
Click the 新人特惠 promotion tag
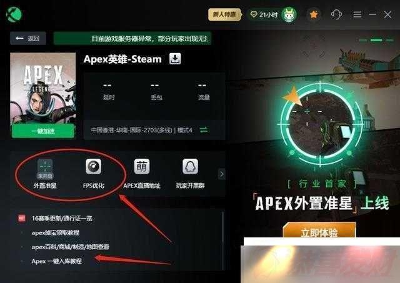(x=224, y=14)
